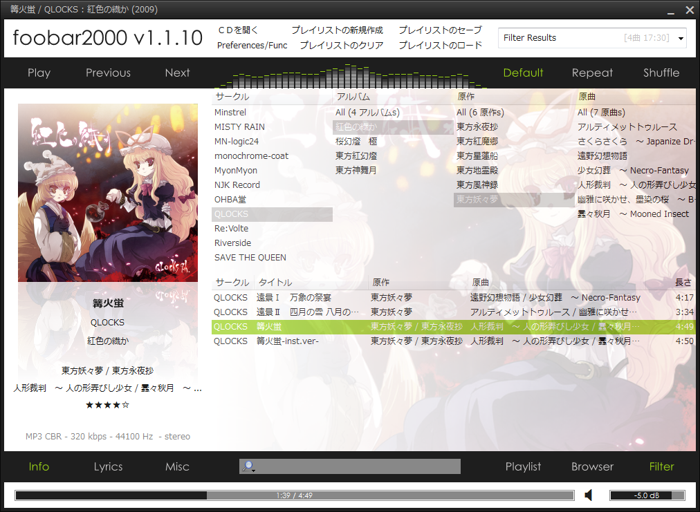
Task: Open Preferences/Func
Action: (252, 45)
